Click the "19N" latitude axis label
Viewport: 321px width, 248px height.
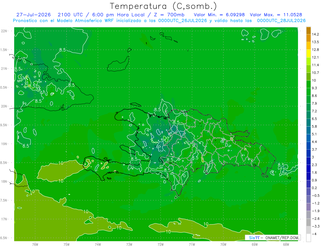(4, 144)
